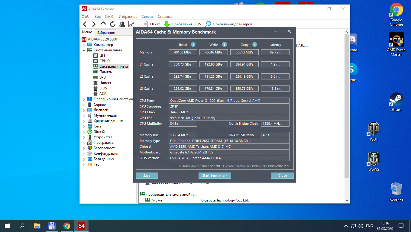
Task: Open Windows Start menu
Action: (x=7, y=226)
